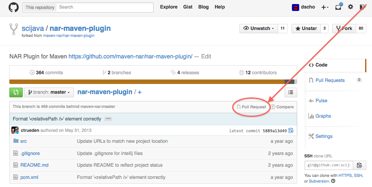Click the Unstar button
372x187 pixels.
tap(306, 28)
